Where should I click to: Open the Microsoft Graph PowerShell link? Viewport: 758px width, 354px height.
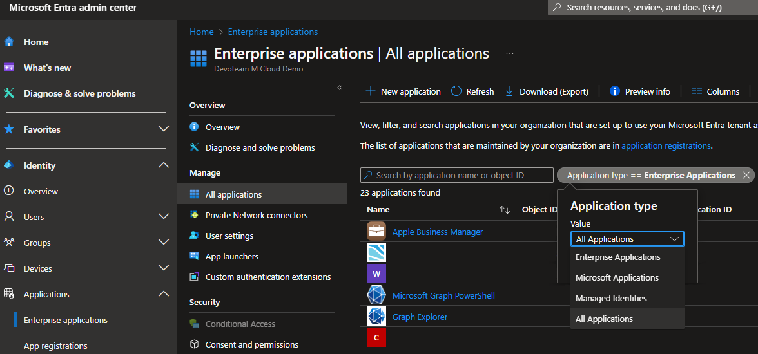tap(443, 295)
